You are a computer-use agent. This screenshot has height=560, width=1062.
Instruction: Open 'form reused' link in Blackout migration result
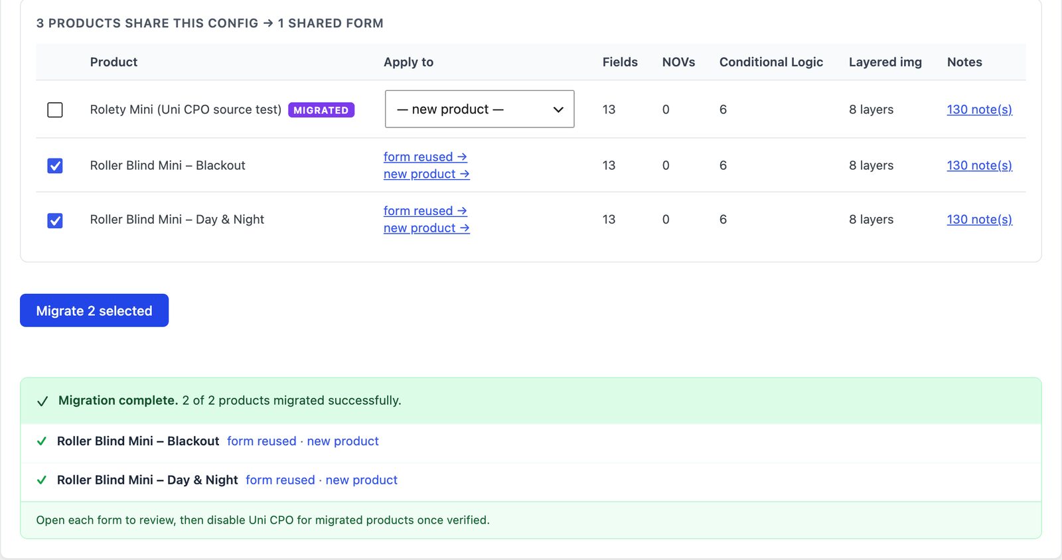coord(262,441)
